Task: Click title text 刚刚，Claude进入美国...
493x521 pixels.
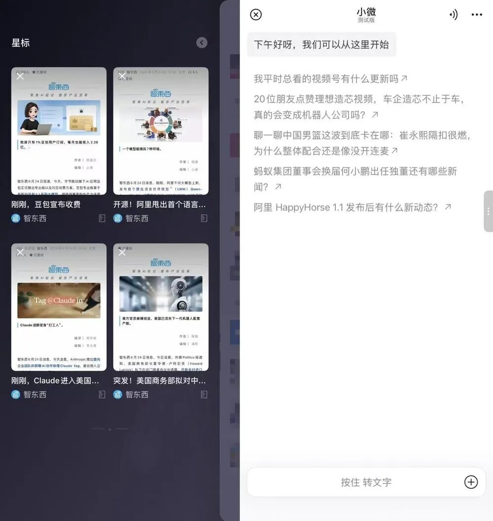Action: click(55, 380)
